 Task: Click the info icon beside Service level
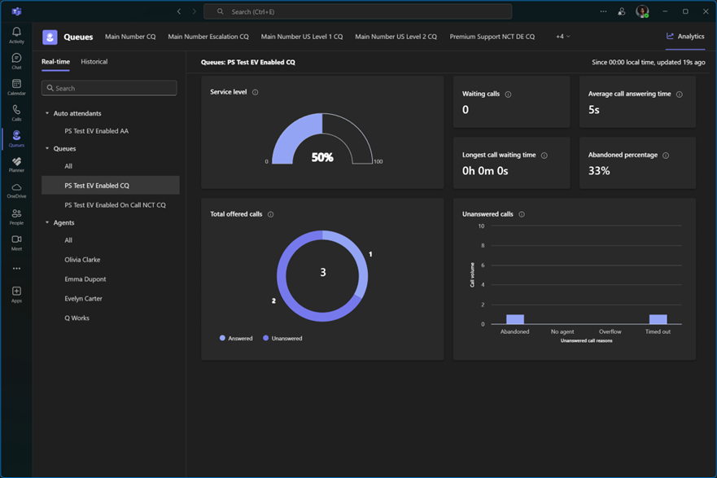pos(256,92)
